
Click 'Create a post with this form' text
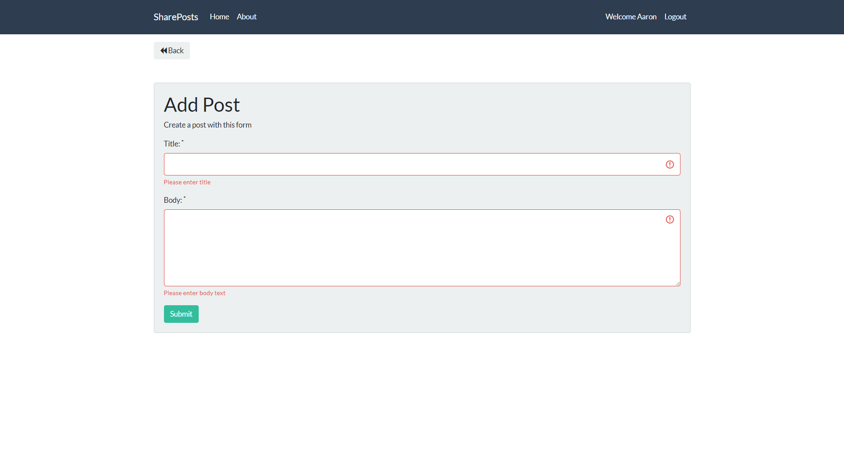pos(207,125)
